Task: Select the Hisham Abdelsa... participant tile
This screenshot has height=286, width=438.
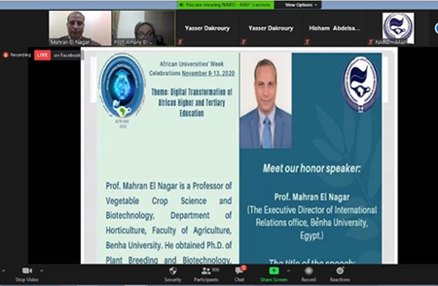Action: [334, 28]
